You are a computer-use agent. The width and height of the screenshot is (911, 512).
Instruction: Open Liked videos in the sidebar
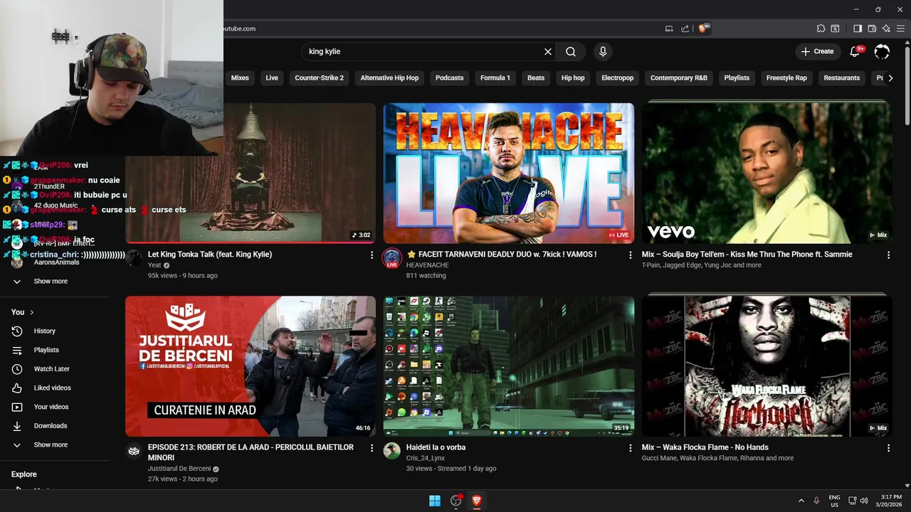pyautogui.click(x=53, y=388)
